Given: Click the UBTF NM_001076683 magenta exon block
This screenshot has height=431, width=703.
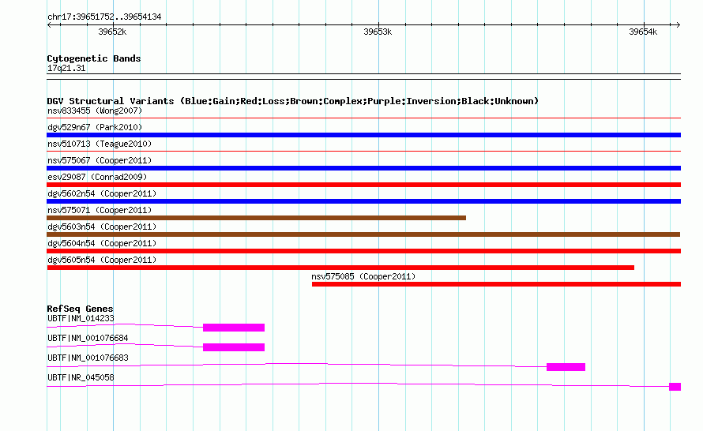Looking at the screenshot, I should 566,367.
